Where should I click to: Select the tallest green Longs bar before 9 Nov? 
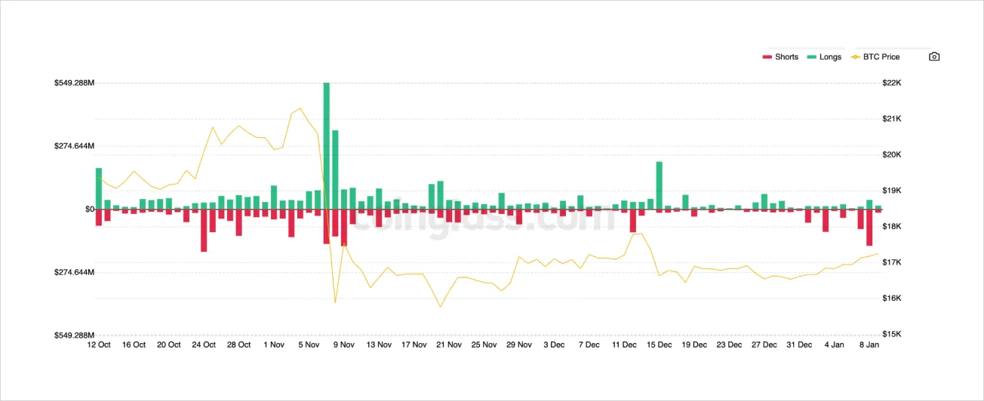tap(327, 146)
